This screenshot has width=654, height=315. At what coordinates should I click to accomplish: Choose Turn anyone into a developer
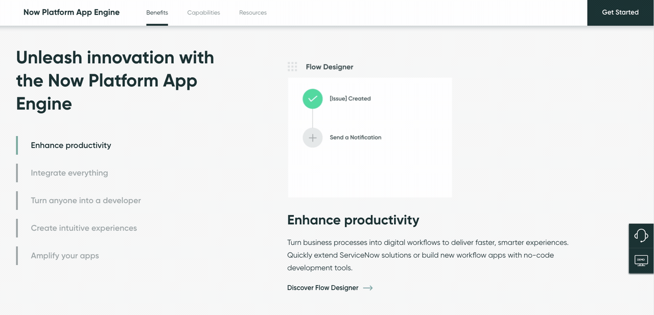(86, 200)
